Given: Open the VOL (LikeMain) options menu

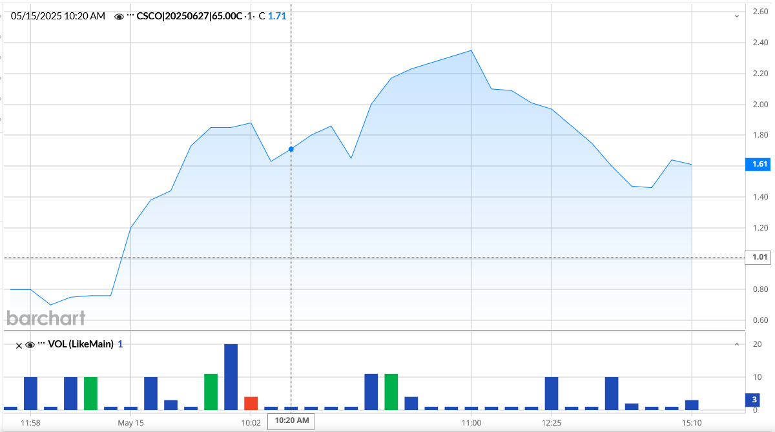Looking at the screenshot, I should click(40, 344).
